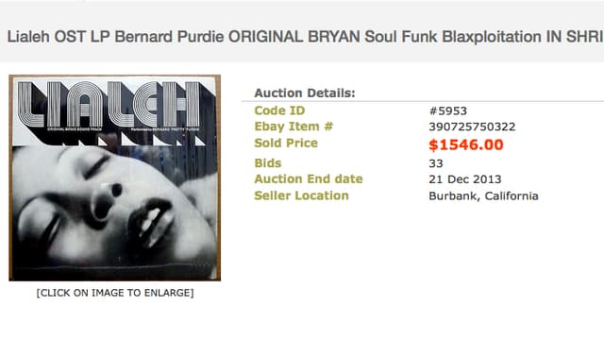Select the code value #5953

[x=448, y=111]
